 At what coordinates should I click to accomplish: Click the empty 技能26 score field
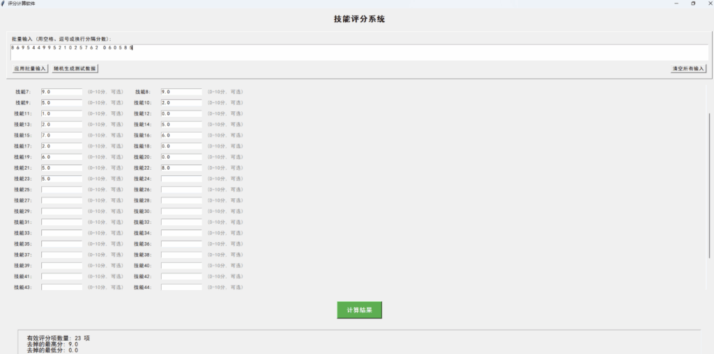pos(181,189)
